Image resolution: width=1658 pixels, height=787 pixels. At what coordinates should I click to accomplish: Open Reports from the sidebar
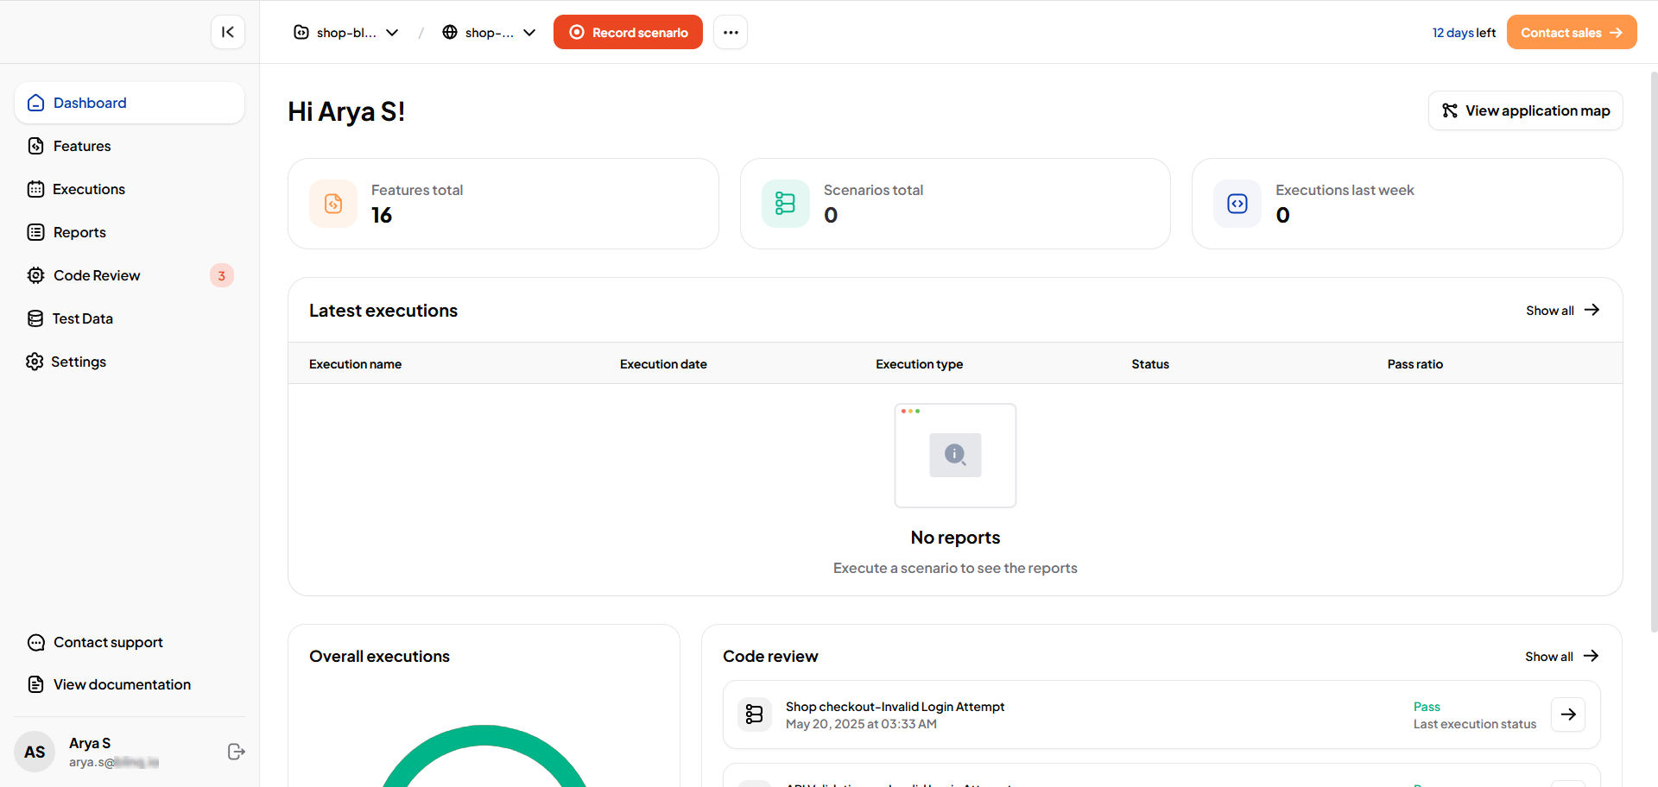point(79,232)
